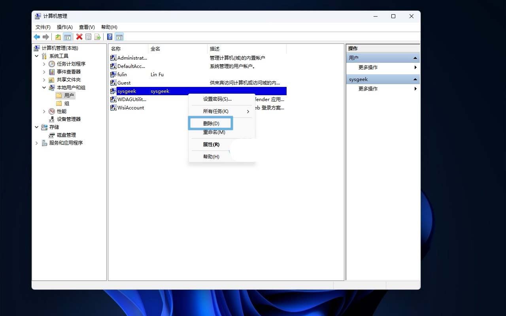Choose 删除(D) from the context menu

[x=211, y=123]
